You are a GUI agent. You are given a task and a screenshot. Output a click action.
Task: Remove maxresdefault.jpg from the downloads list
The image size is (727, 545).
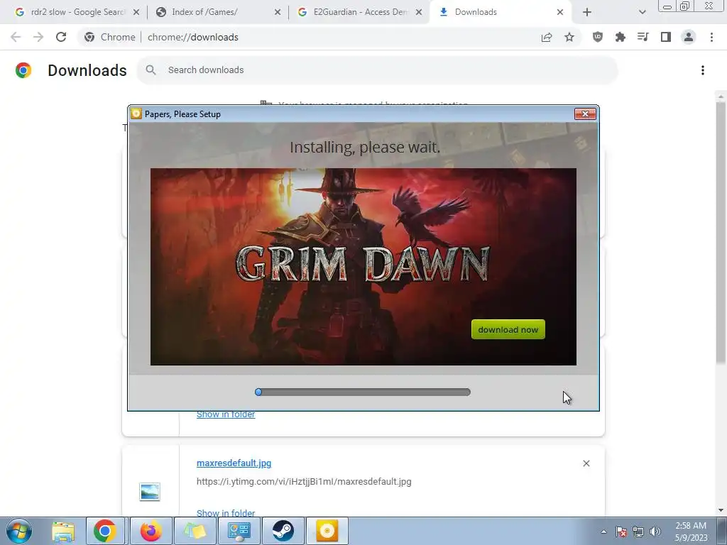(586, 463)
